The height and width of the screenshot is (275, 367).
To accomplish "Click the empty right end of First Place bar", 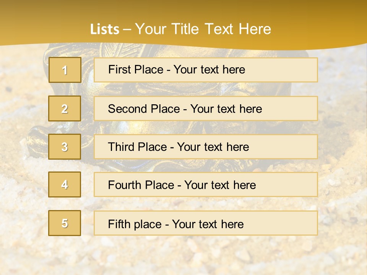I will 291,70.
